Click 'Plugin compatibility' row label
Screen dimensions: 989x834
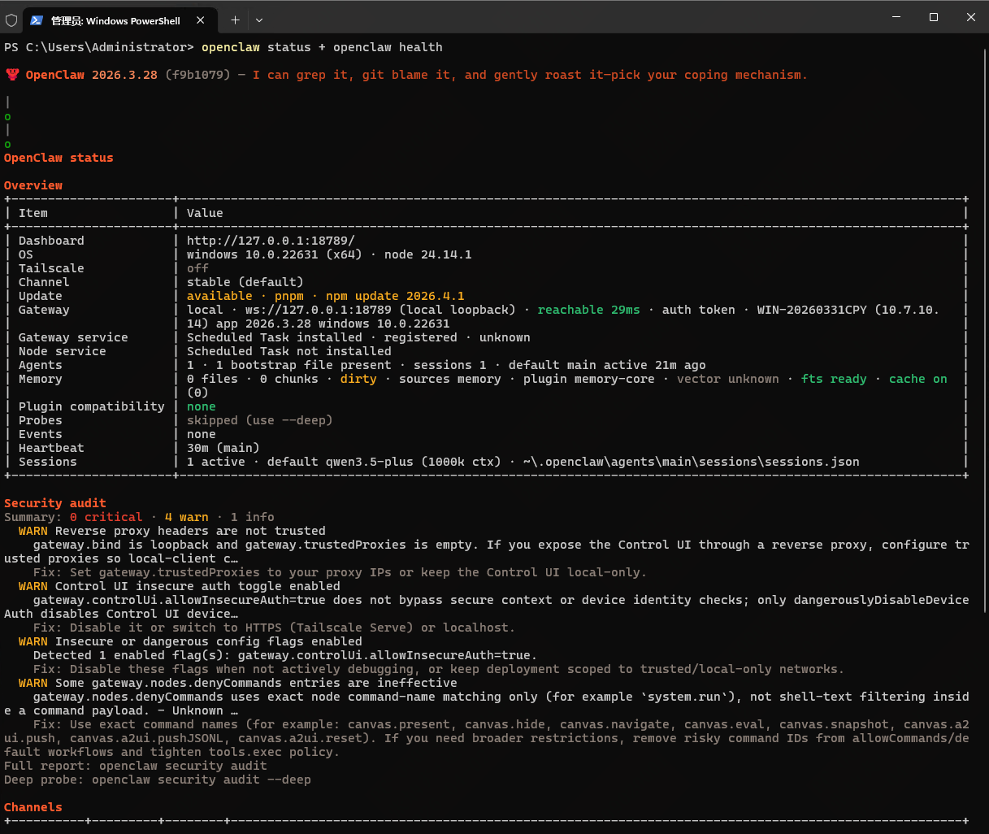pos(92,406)
